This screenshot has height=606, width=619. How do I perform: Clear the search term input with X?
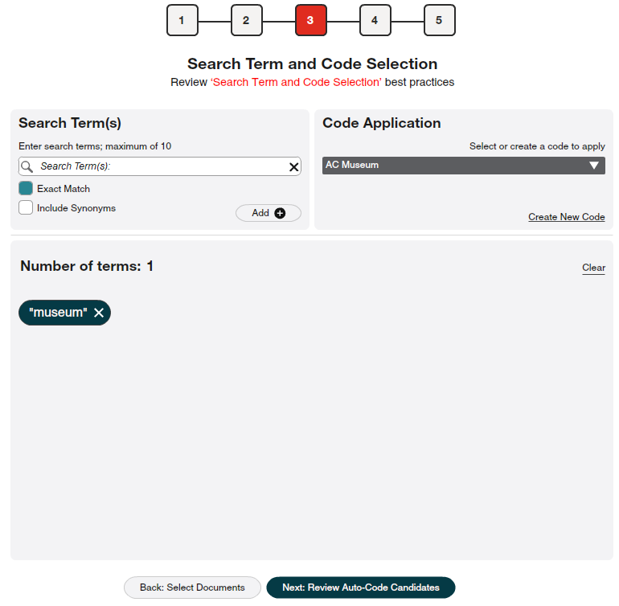click(293, 167)
